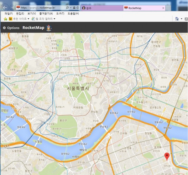Go back with the browser back arrow
This screenshot has width=188, height=175.
(4, 7)
